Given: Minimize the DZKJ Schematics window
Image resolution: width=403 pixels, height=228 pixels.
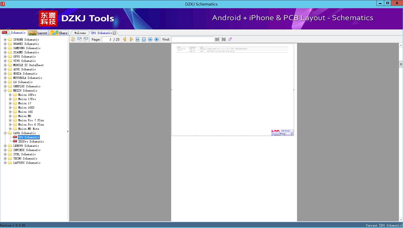Looking at the screenshot, I should (380, 3).
